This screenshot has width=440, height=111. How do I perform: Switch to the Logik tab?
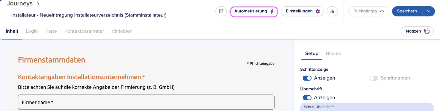(x=32, y=31)
